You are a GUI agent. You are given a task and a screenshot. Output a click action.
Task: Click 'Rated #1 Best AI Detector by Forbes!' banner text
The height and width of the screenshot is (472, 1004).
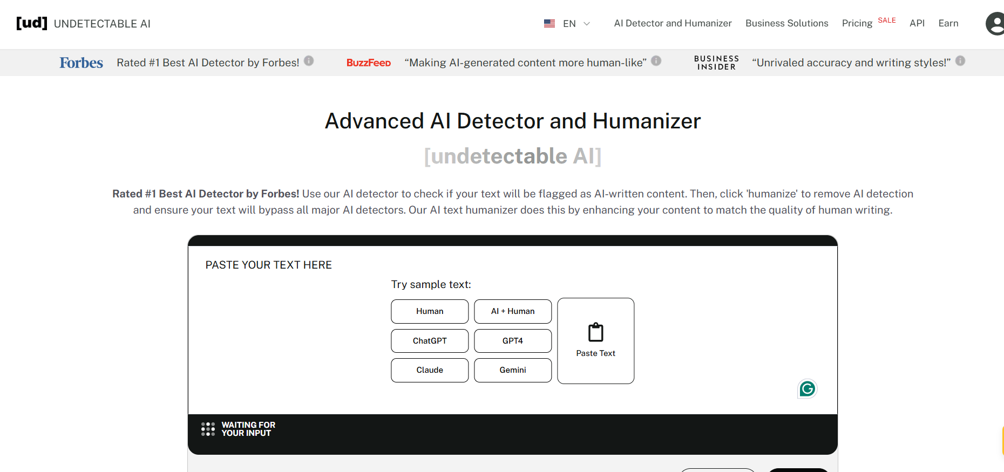coord(208,63)
